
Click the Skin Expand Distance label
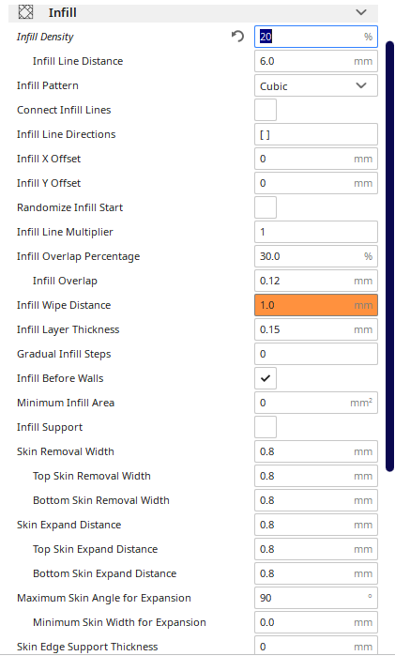tap(69, 525)
